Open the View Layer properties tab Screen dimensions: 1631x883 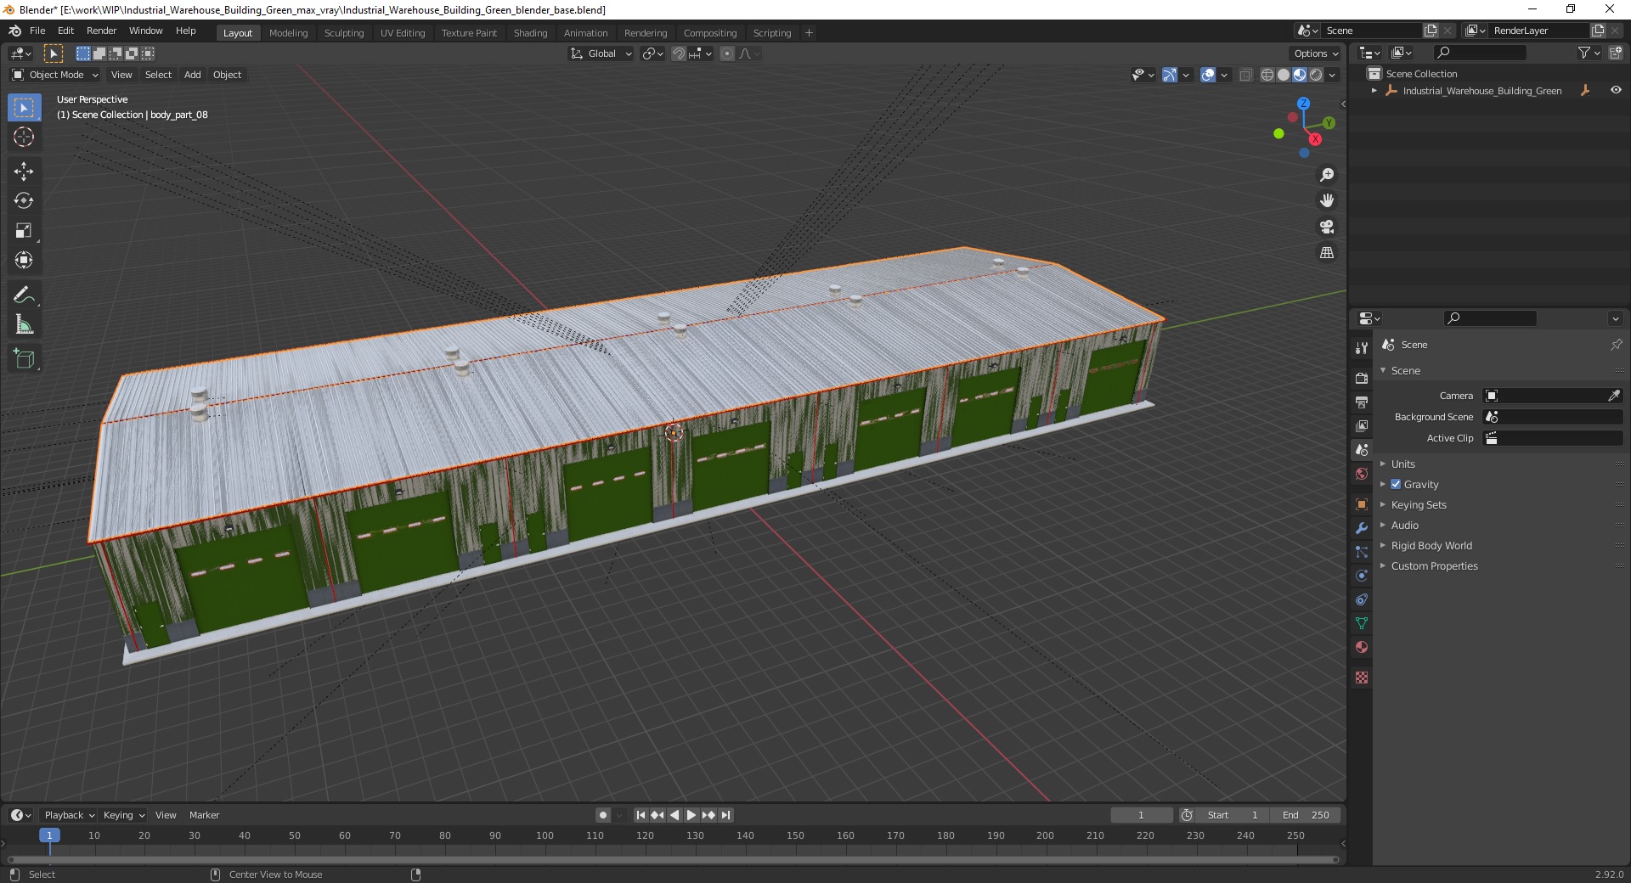tap(1362, 425)
